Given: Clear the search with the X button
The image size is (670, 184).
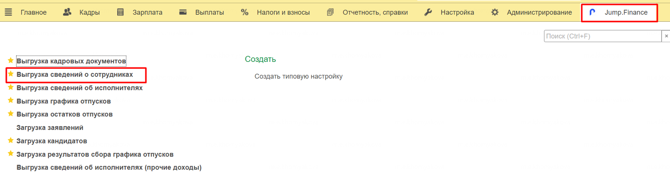Looking at the screenshot, I should [666, 36].
